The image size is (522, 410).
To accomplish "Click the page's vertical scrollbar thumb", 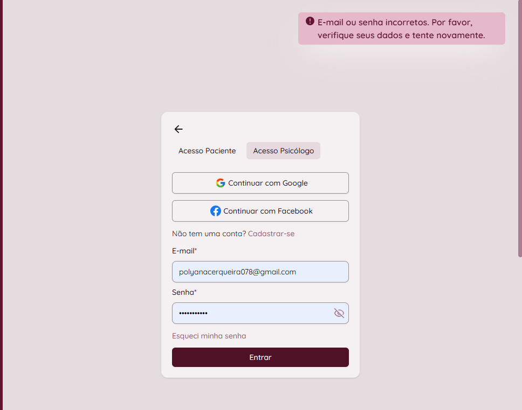I will tap(520, 129).
